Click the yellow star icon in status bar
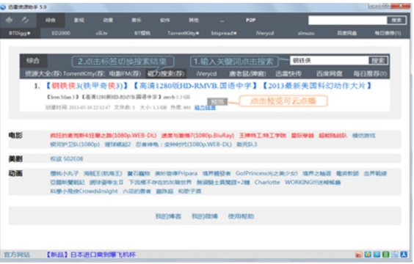This screenshot has width=414, height=264. coord(368,254)
